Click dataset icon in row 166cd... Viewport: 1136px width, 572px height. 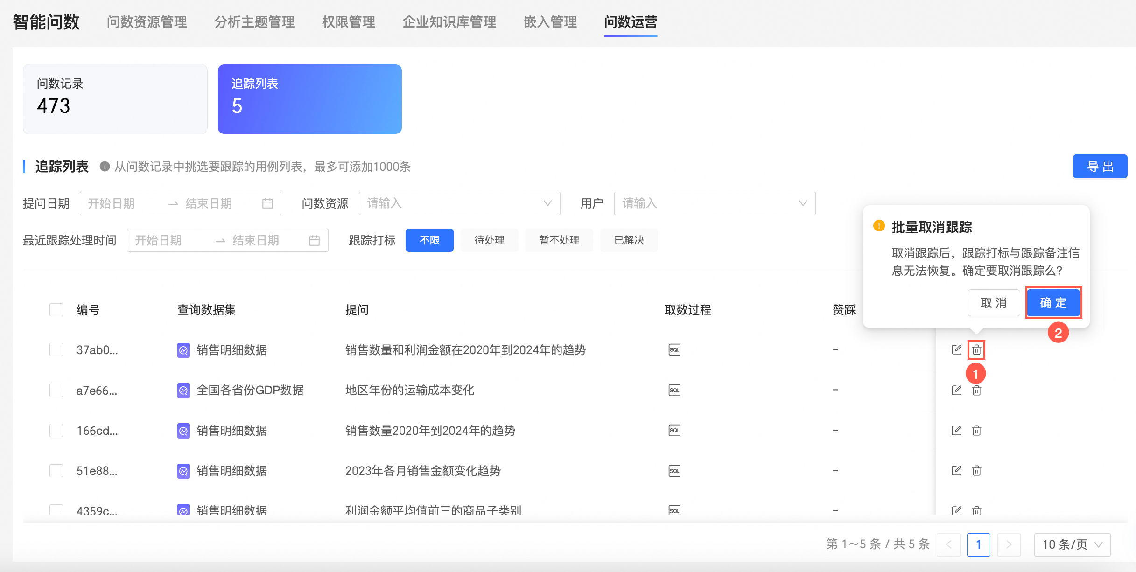184,431
